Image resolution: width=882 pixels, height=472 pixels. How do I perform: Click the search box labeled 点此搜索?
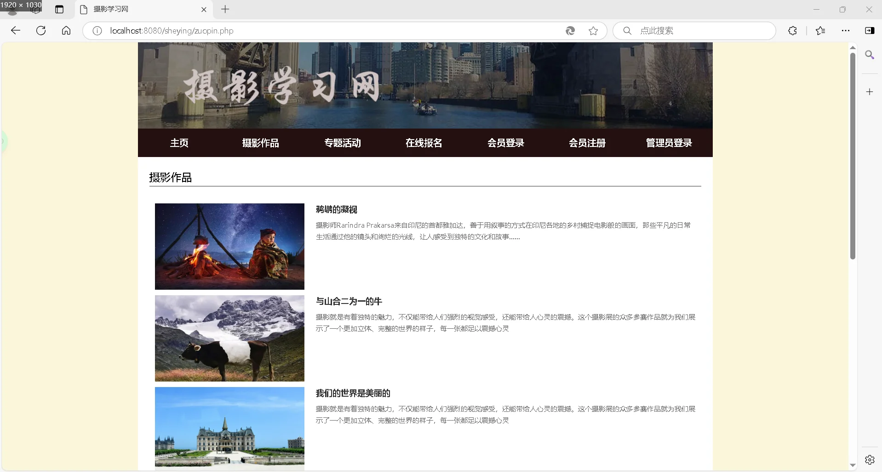[694, 31]
